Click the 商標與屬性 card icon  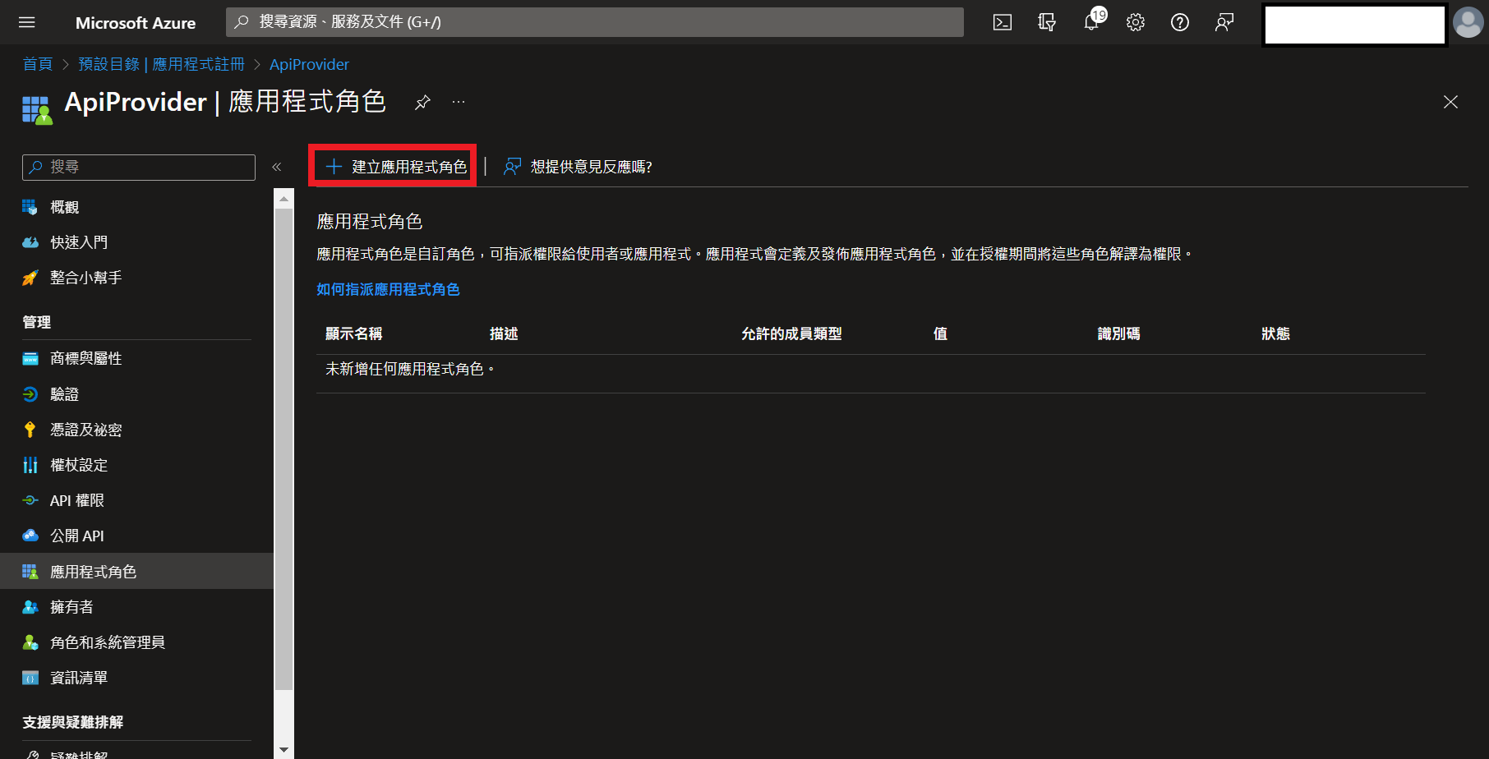point(30,358)
